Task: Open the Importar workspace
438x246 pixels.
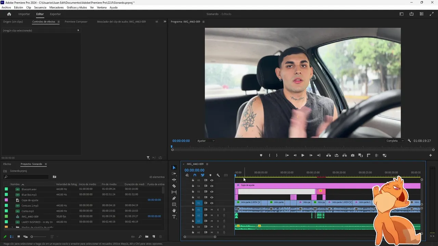Action: 24,14
